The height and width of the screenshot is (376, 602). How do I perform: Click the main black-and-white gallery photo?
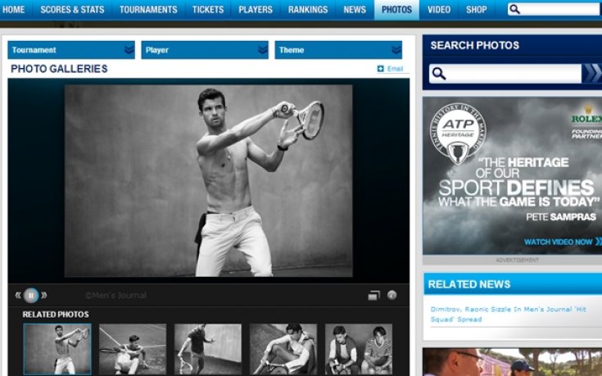click(209, 180)
